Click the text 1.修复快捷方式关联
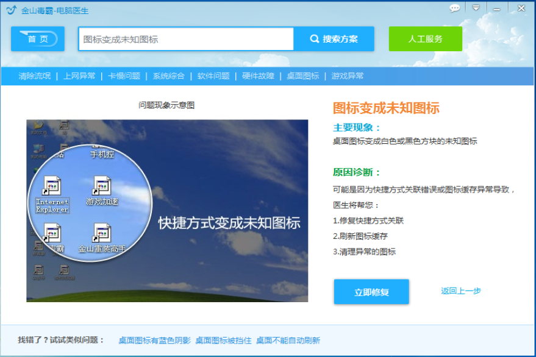 (x=368, y=221)
